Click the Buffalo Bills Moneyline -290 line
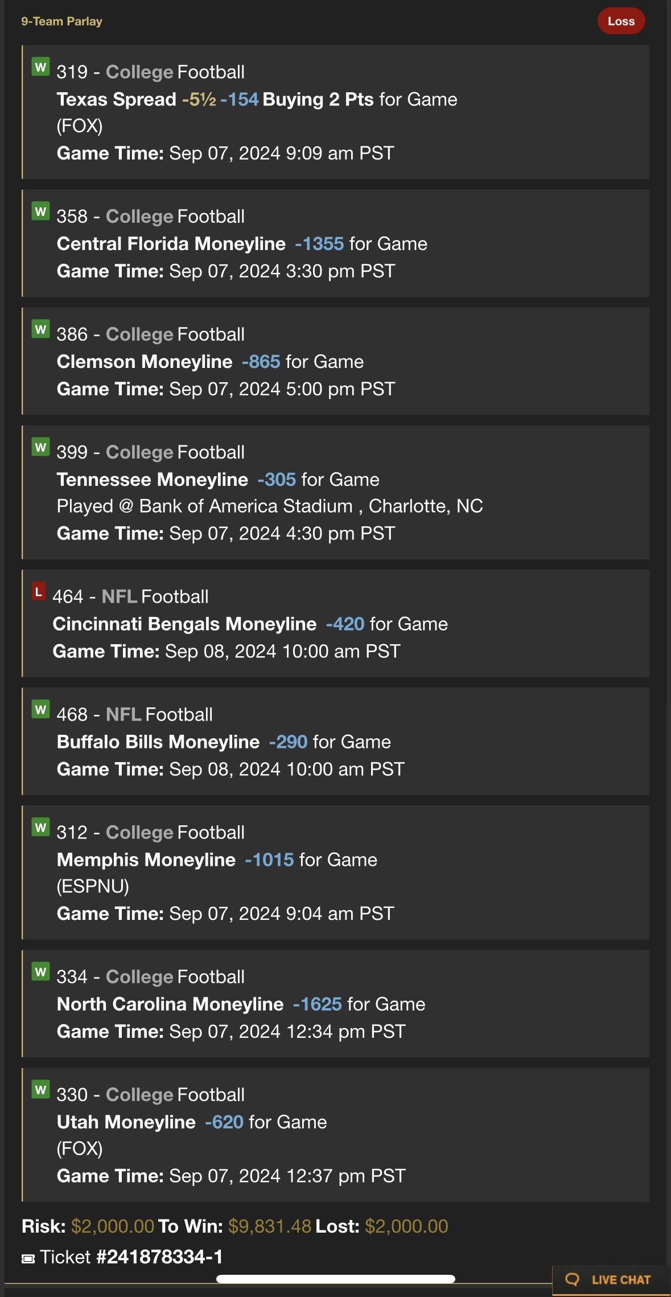 224,742
